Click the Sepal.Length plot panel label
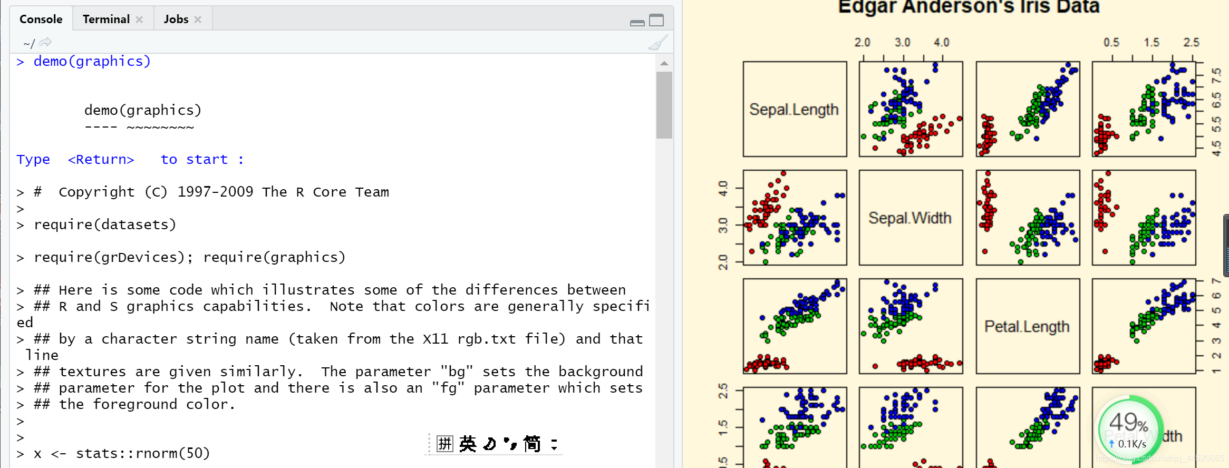Image resolution: width=1229 pixels, height=468 pixels. 793,109
